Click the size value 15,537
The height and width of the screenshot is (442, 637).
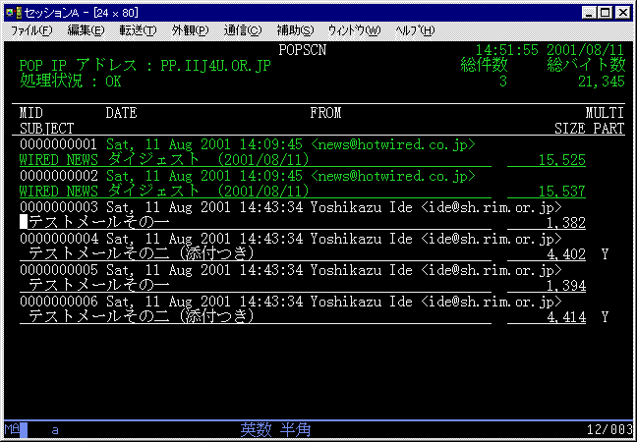(x=560, y=192)
